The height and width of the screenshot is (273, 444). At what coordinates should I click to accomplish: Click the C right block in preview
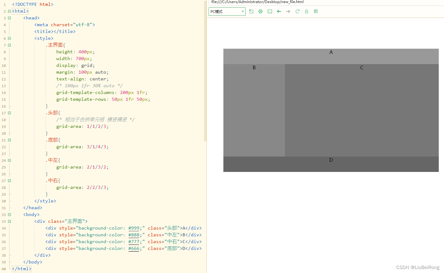click(x=362, y=110)
